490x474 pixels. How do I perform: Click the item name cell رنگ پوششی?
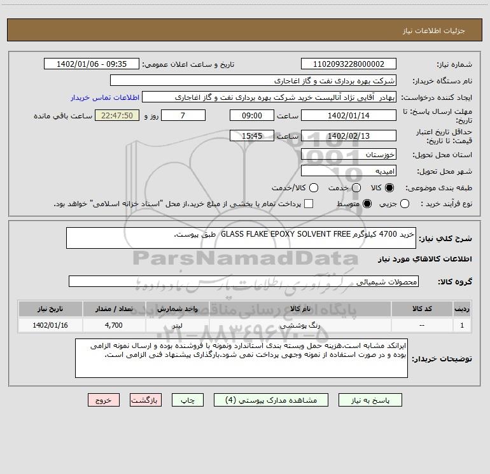click(300, 325)
